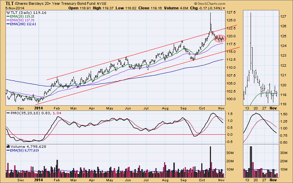Viewport: 293px width, 183px height.
Task: Click the 100.0 price axis label
Action: 231,99
